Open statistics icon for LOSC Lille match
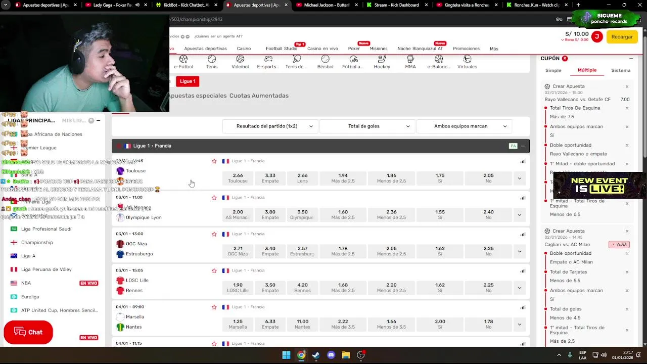The height and width of the screenshot is (364, 647). click(523, 270)
